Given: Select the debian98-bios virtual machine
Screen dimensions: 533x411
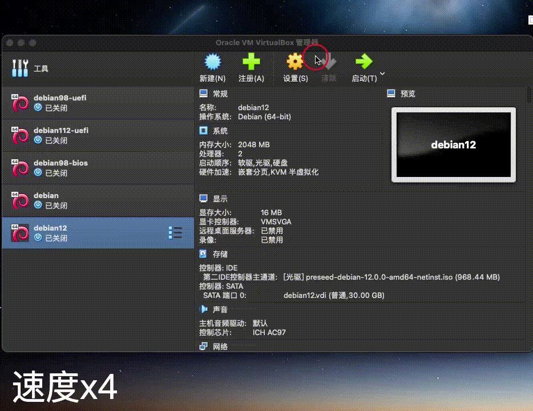Looking at the screenshot, I should point(98,168).
